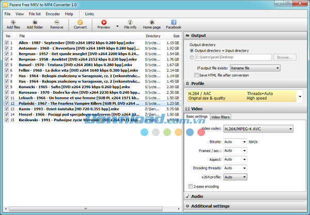Open the Home page toolbar icon
The image size is (310, 215).
point(152,22)
